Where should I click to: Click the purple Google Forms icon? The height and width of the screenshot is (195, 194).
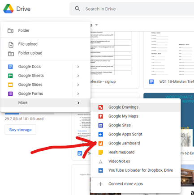[x=10, y=94]
